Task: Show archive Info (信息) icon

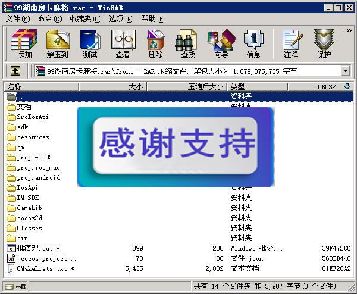Action: tap(253, 43)
